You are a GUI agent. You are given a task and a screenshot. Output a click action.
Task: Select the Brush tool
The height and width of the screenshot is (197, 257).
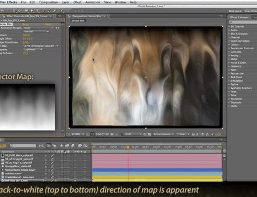click(44, 11)
